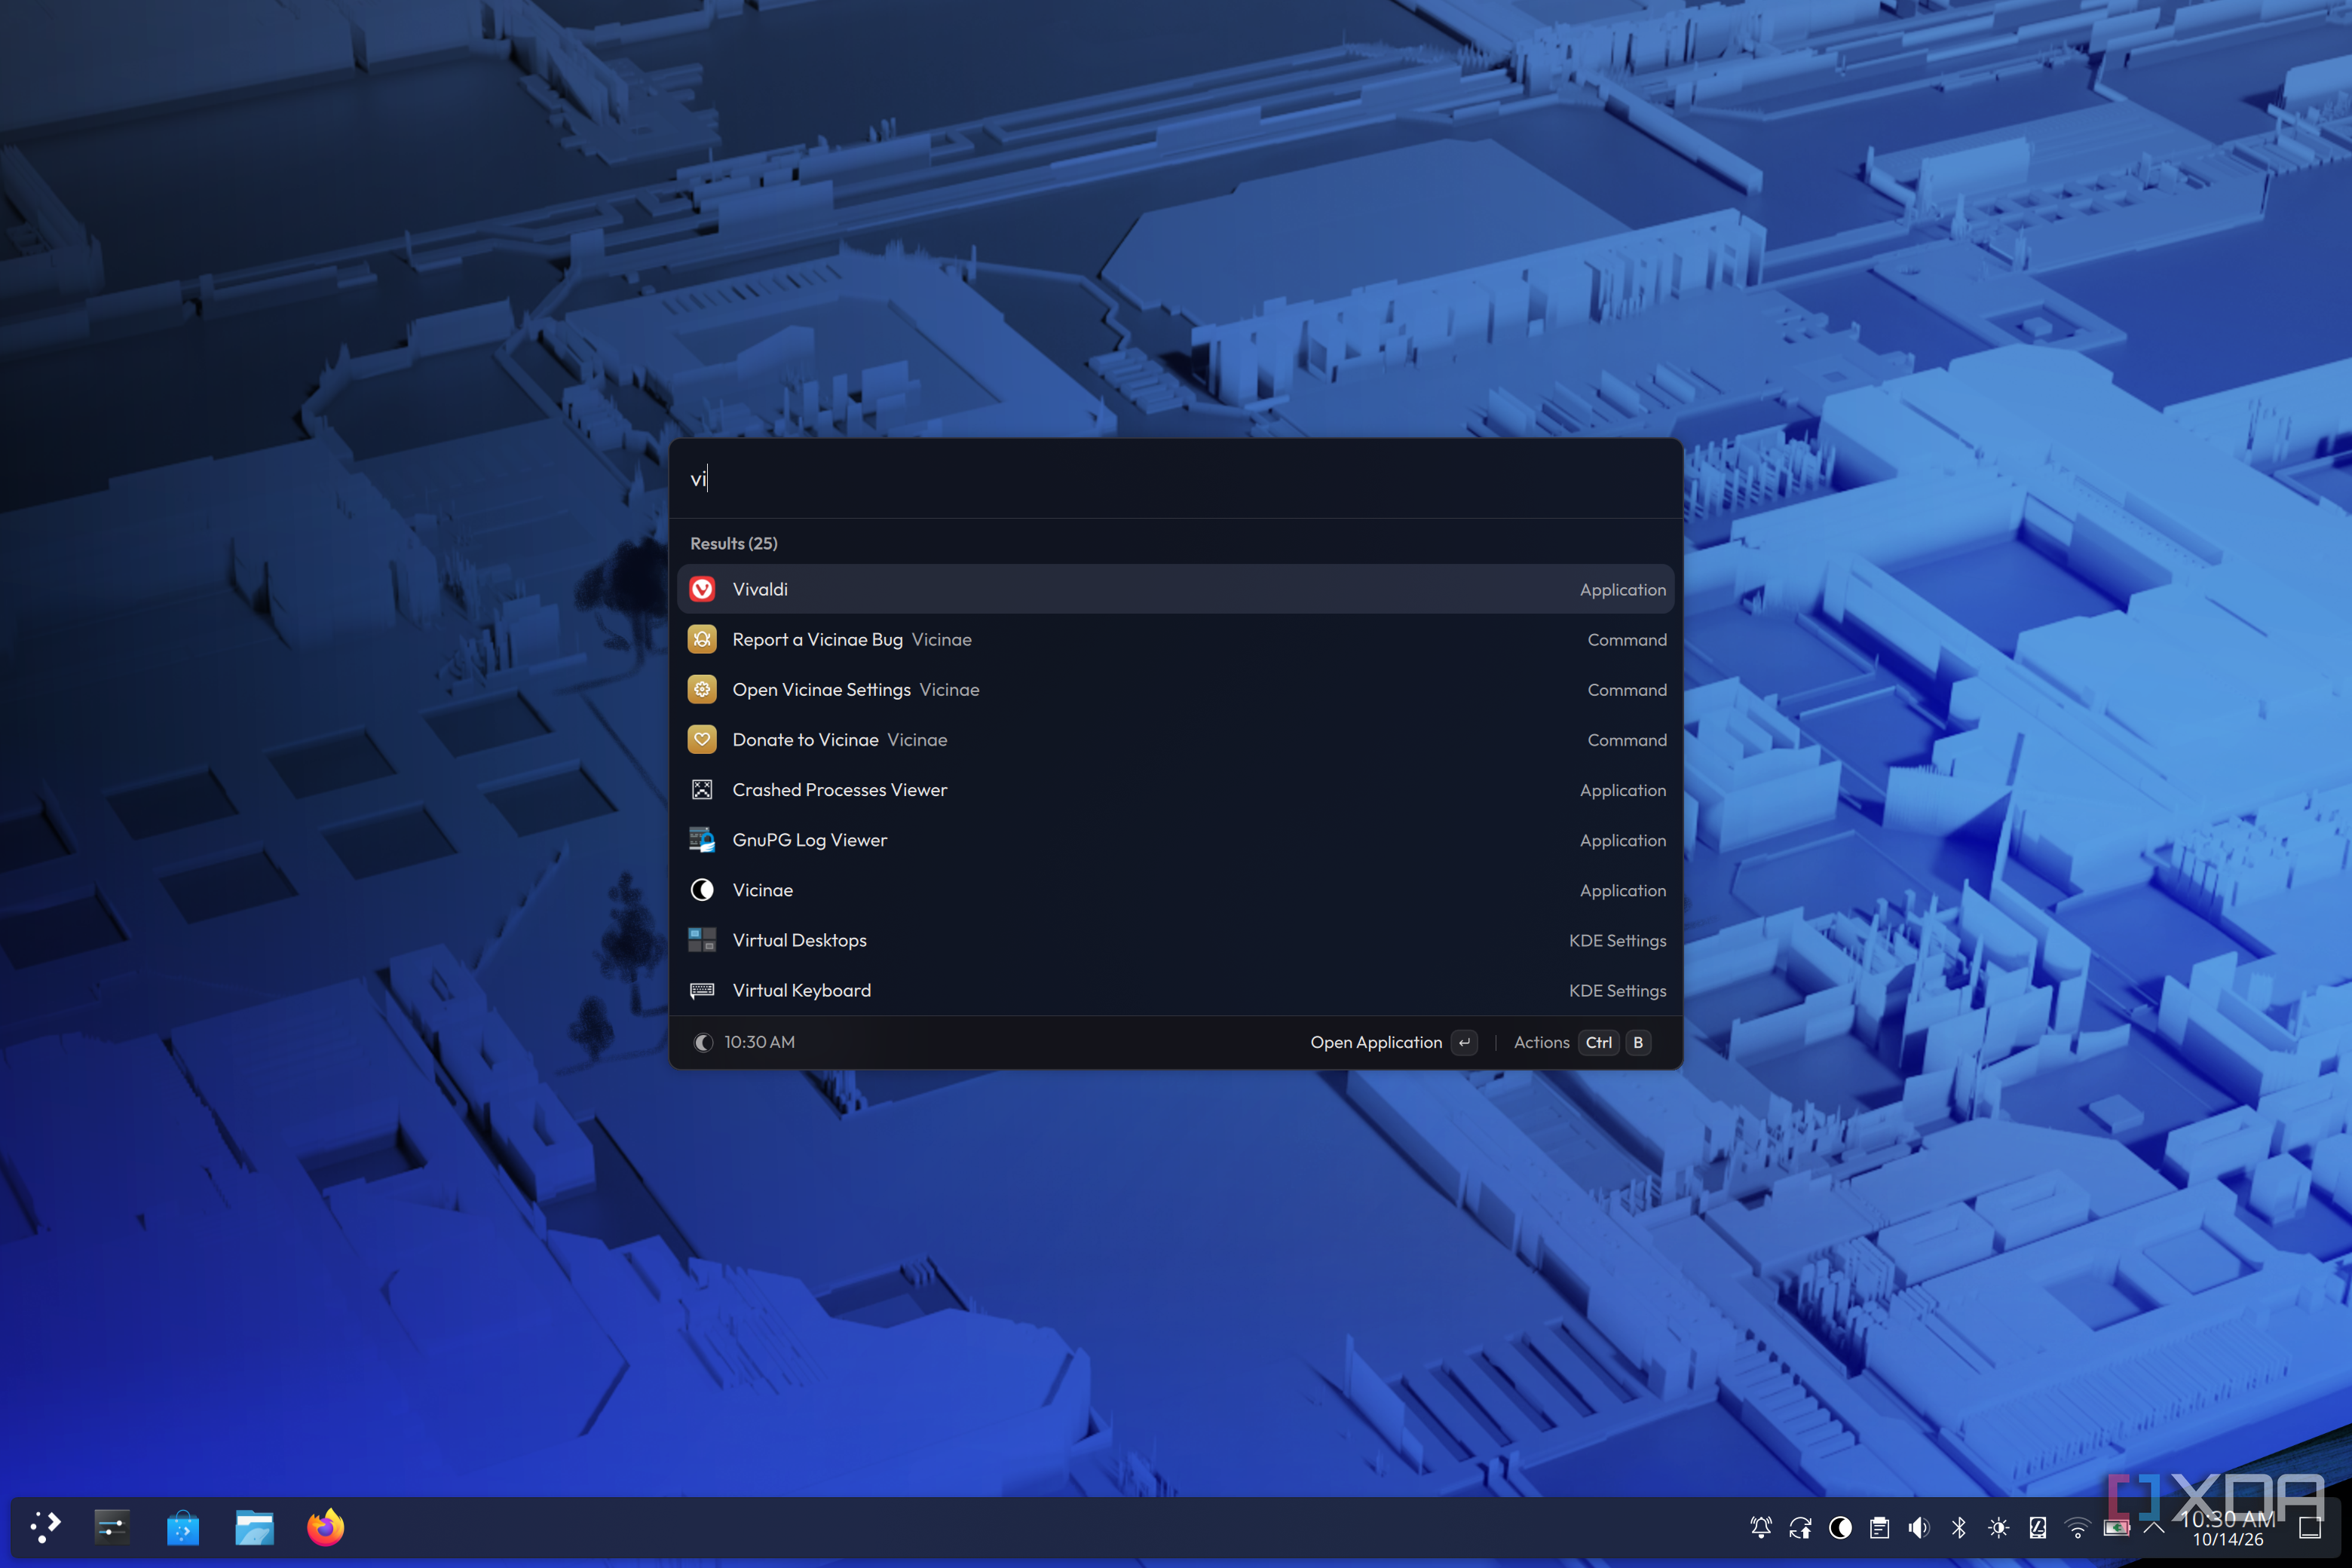Click the Donate to Vicinae heart icon
The image size is (2352, 1568).
702,739
